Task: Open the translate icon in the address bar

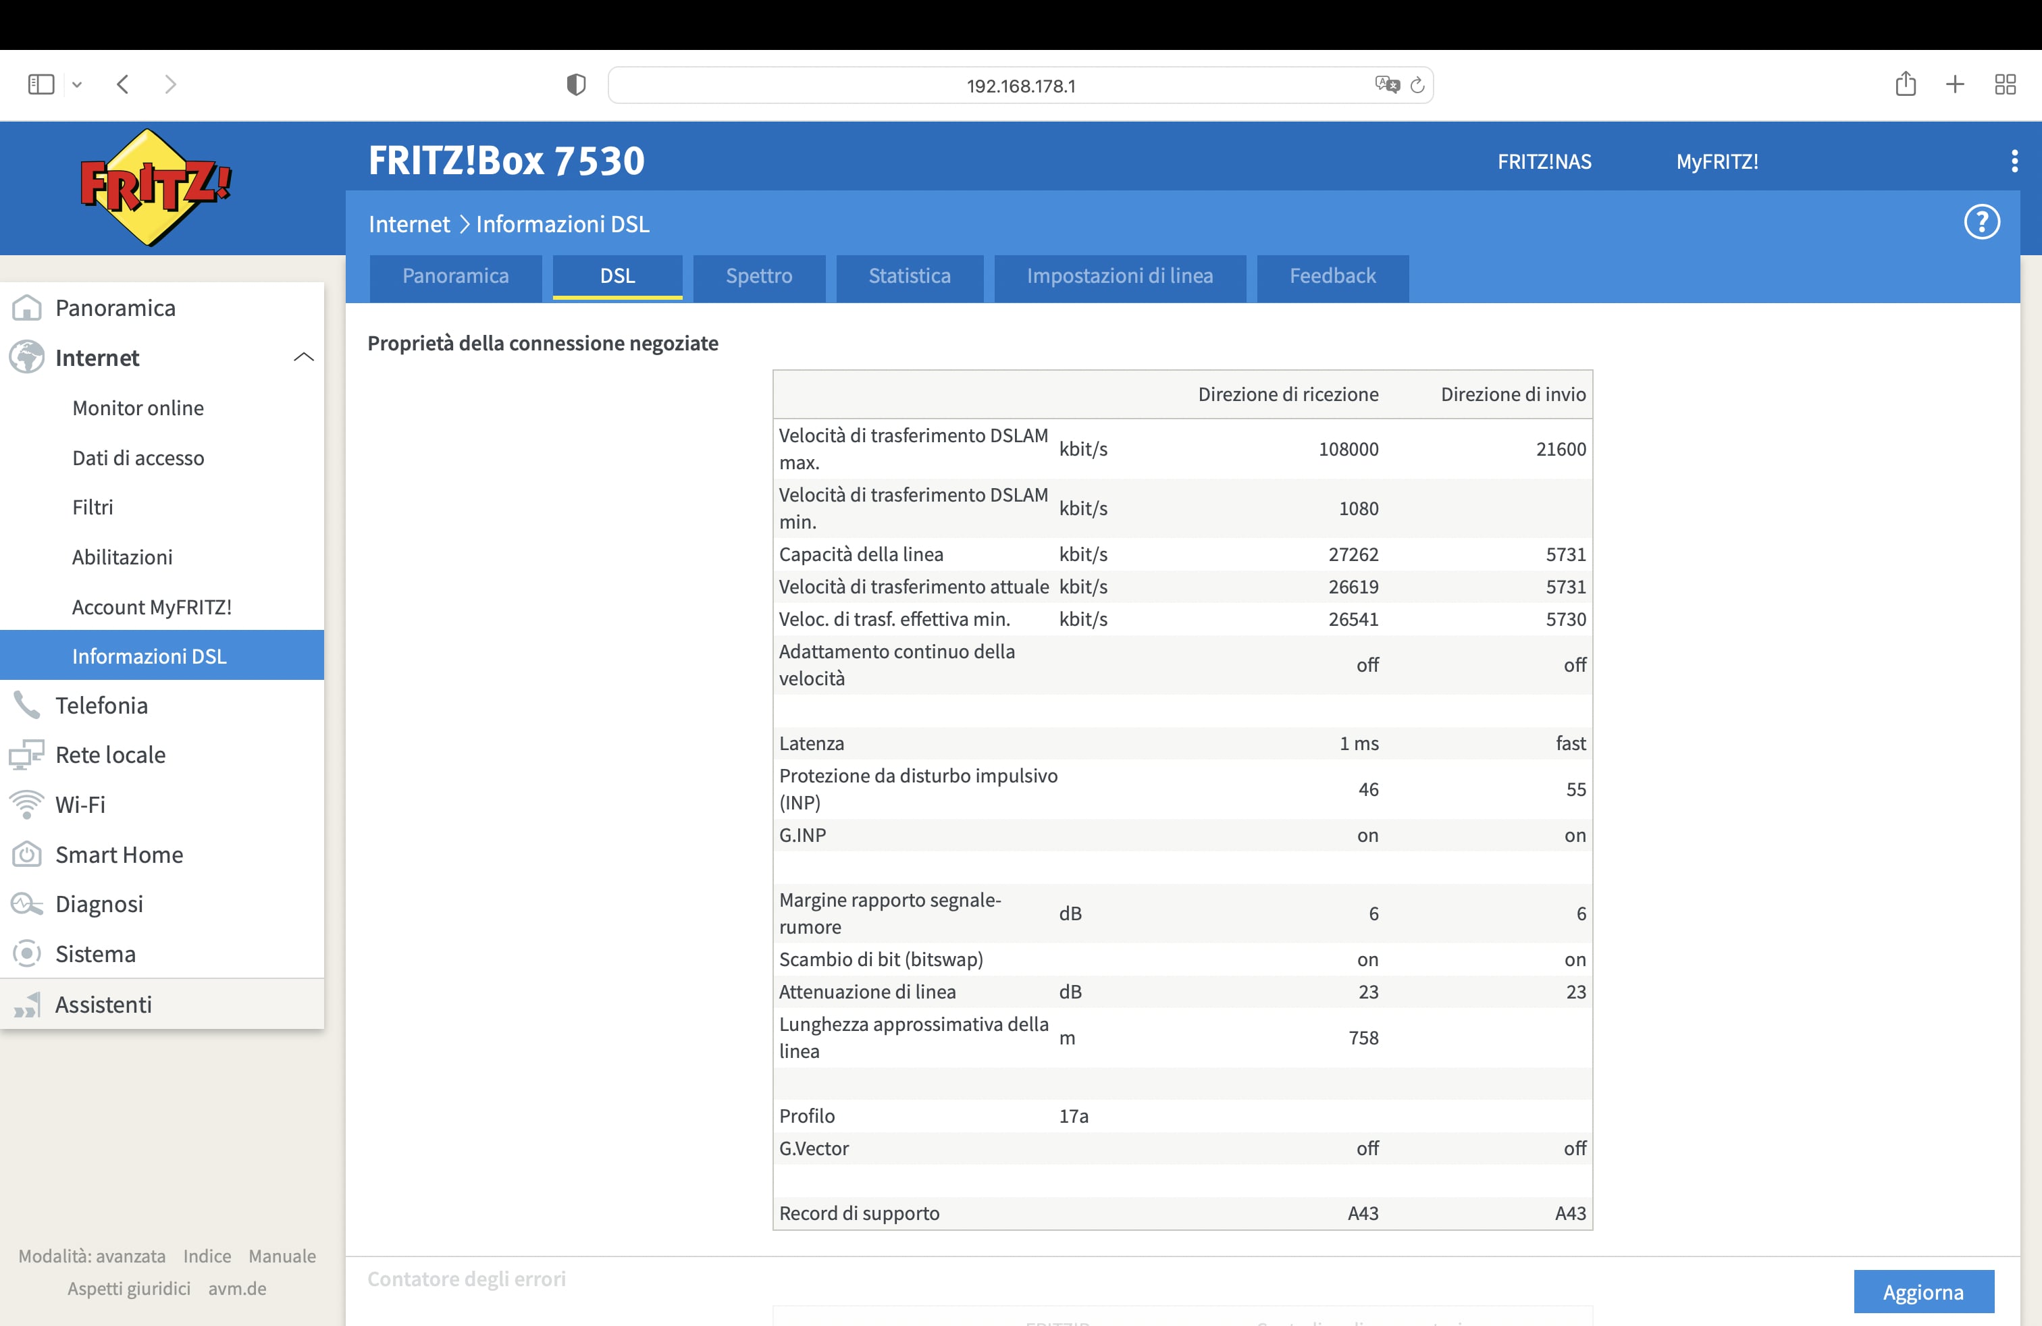Action: click(1386, 85)
